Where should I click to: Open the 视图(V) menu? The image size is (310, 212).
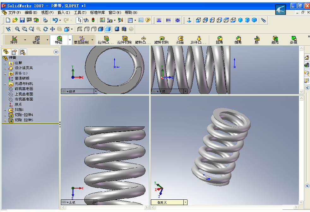47,13
